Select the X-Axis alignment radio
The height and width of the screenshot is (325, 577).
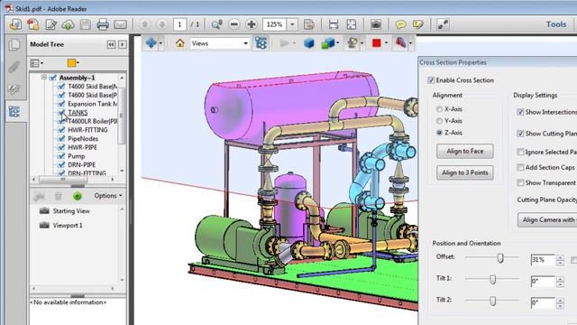coord(439,109)
